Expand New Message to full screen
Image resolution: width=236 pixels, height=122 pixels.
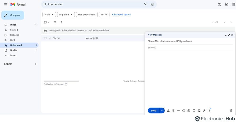pos(229,35)
